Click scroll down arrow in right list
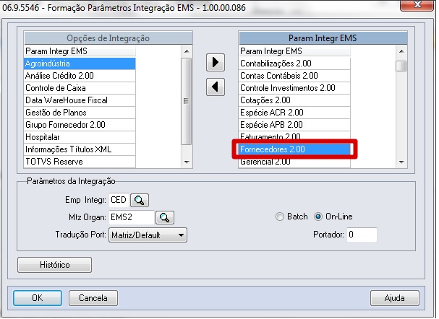This screenshot has height=319, width=439. [x=401, y=162]
